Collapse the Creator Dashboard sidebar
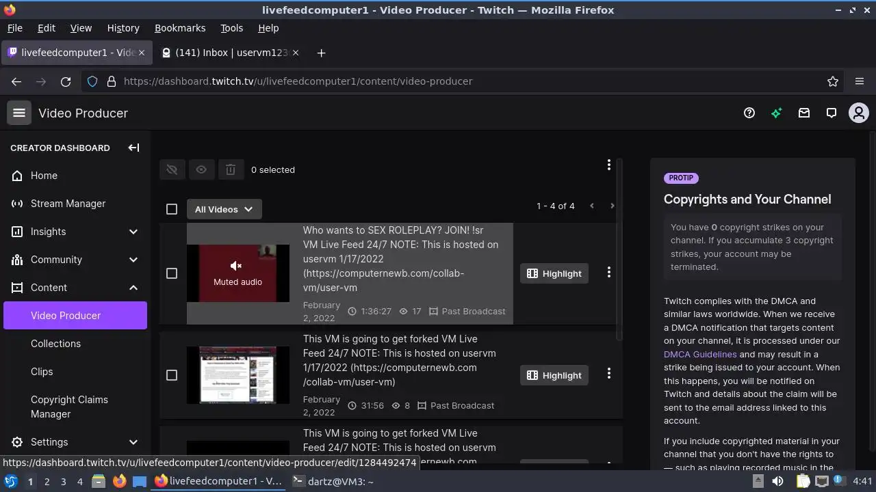Screen dimensions: 876x492 [134, 148]
